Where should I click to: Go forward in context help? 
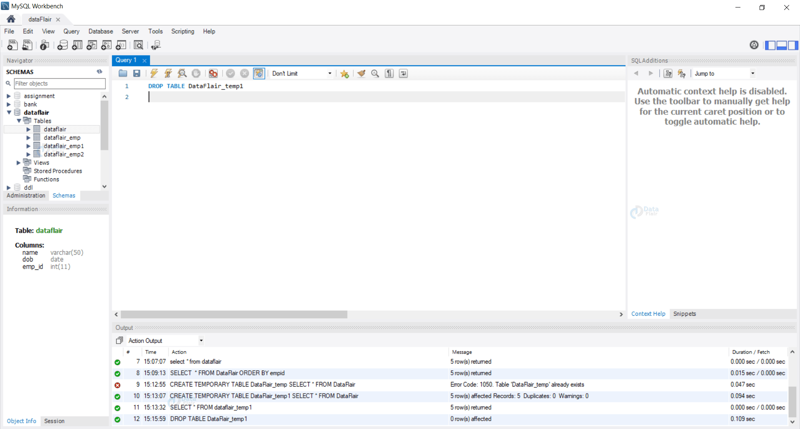(x=651, y=73)
